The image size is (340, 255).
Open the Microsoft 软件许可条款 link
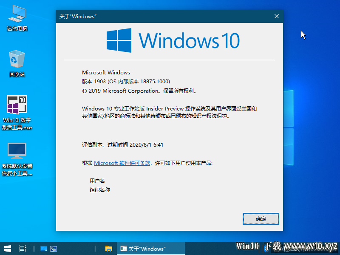coord(122,163)
